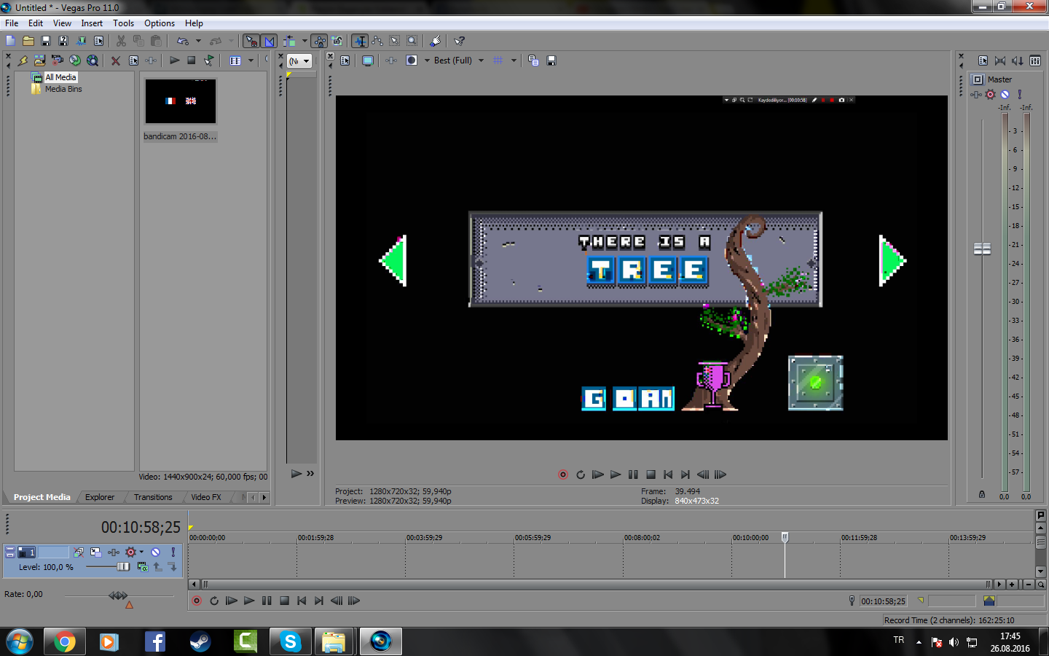Click the Master volume fader handle
Image resolution: width=1049 pixels, height=656 pixels.
983,249
